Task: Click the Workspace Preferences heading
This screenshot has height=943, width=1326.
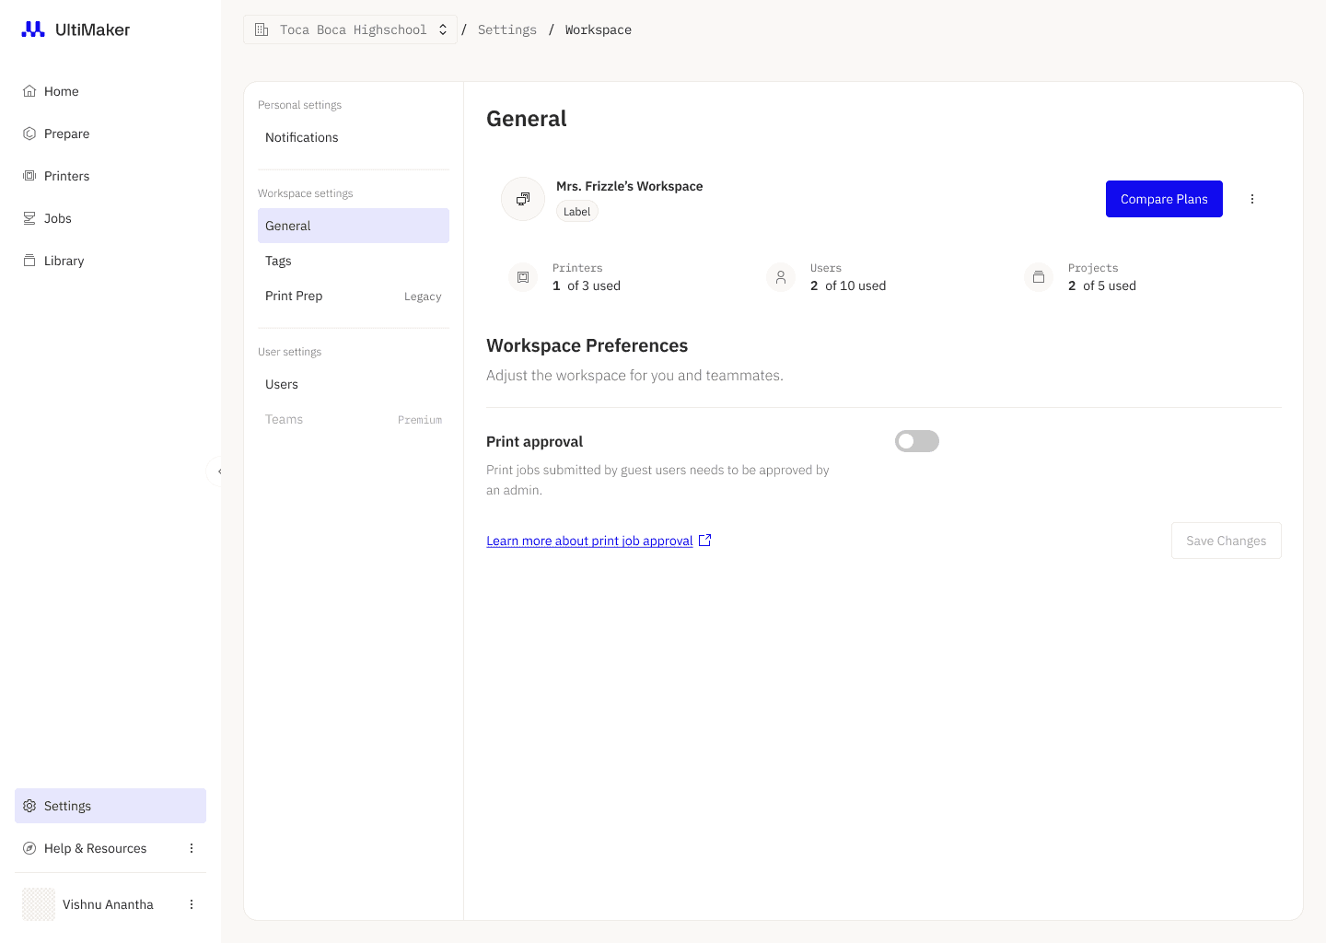Action: pyautogui.click(x=587, y=345)
